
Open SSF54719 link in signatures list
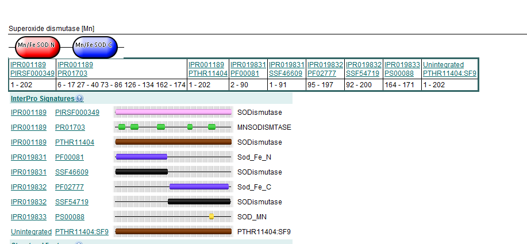pos(72,202)
